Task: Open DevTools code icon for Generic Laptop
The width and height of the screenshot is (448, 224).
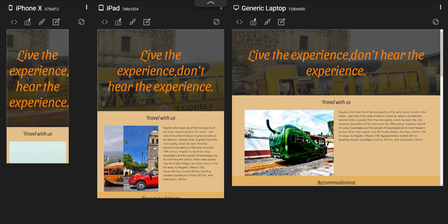Action: click(239, 22)
